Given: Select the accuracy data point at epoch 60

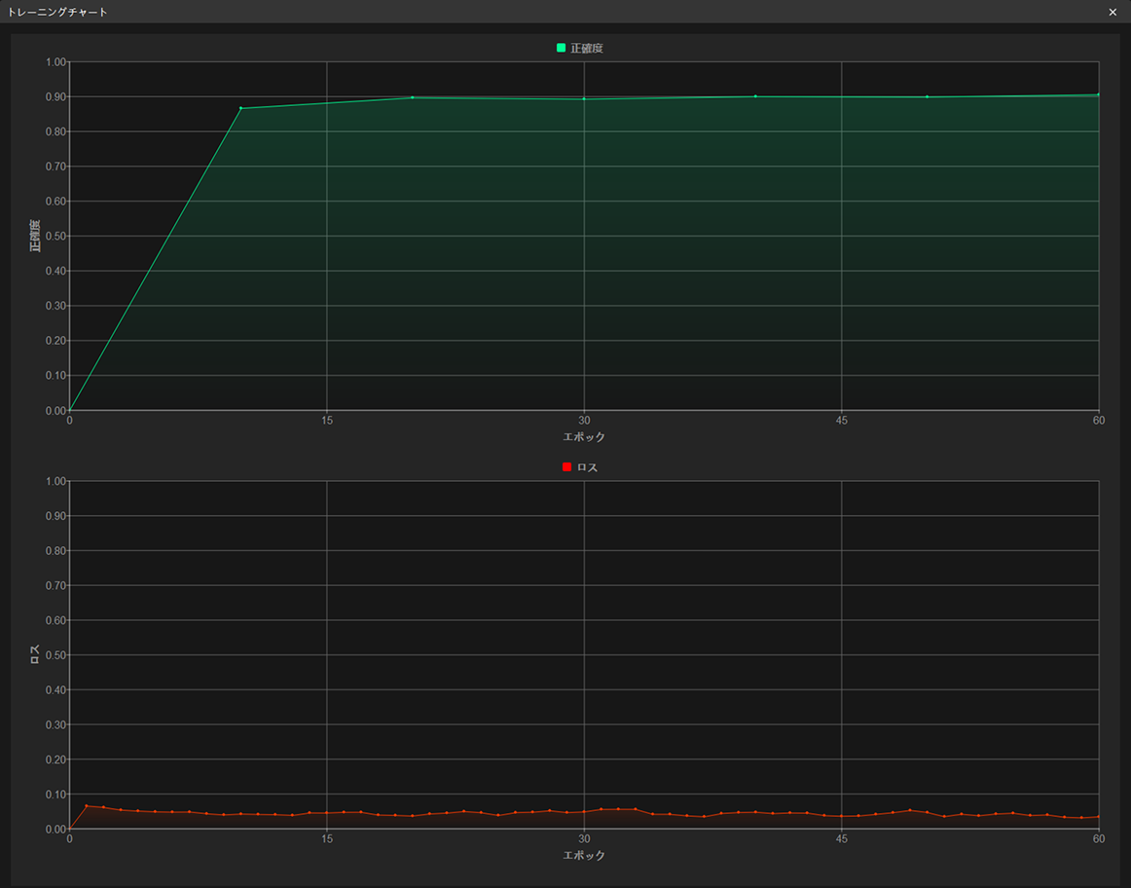Looking at the screenshot, I should (1098, 94).
